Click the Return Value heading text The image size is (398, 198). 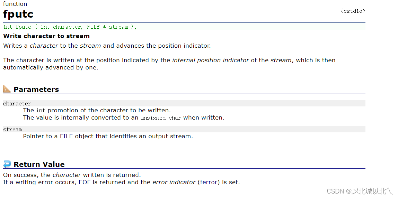pos(39,164)
